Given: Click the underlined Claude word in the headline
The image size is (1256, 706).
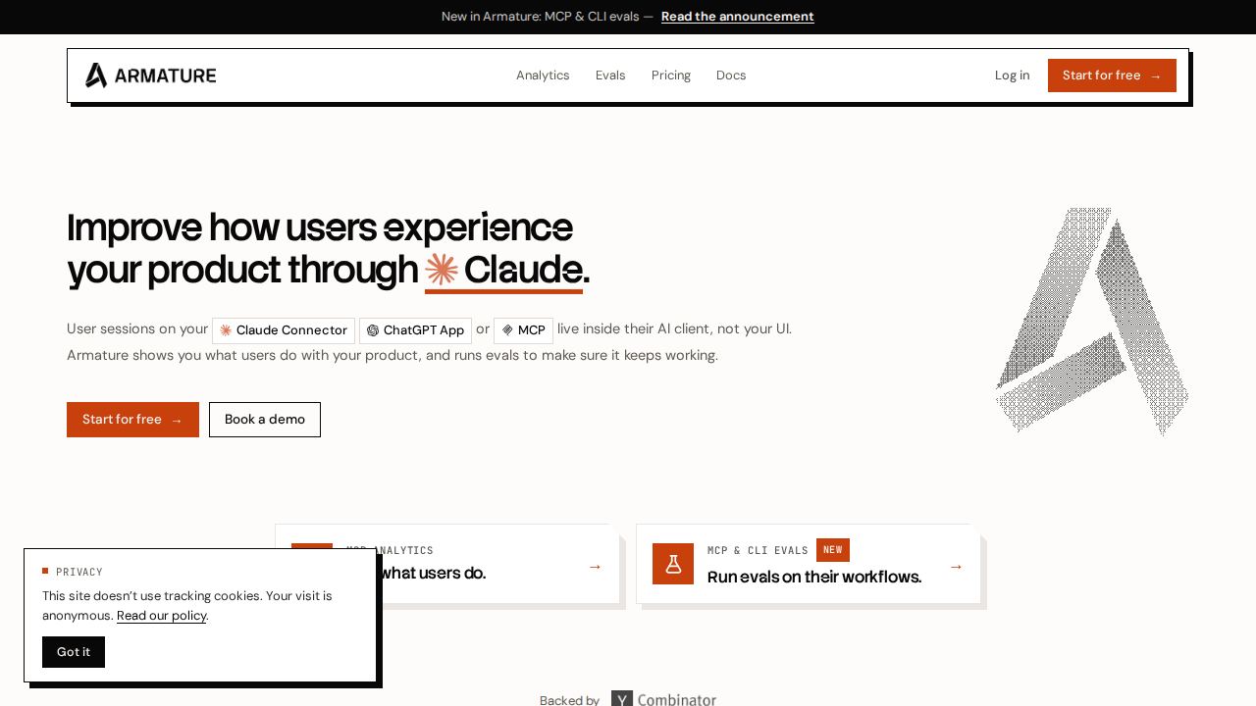Looking at the screenshot, I should [503, 270].
